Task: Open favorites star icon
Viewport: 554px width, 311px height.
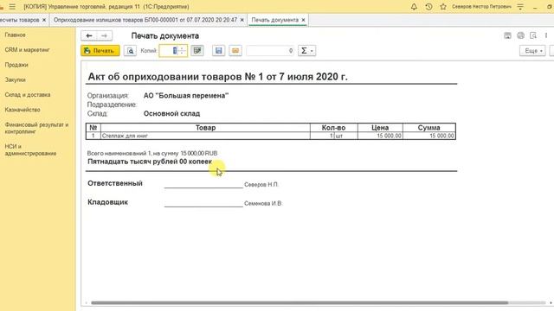Action: coord(443,7)
